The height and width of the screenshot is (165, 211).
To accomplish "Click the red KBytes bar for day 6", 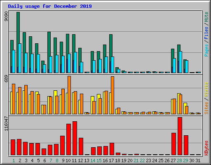I will pos(44,152).
